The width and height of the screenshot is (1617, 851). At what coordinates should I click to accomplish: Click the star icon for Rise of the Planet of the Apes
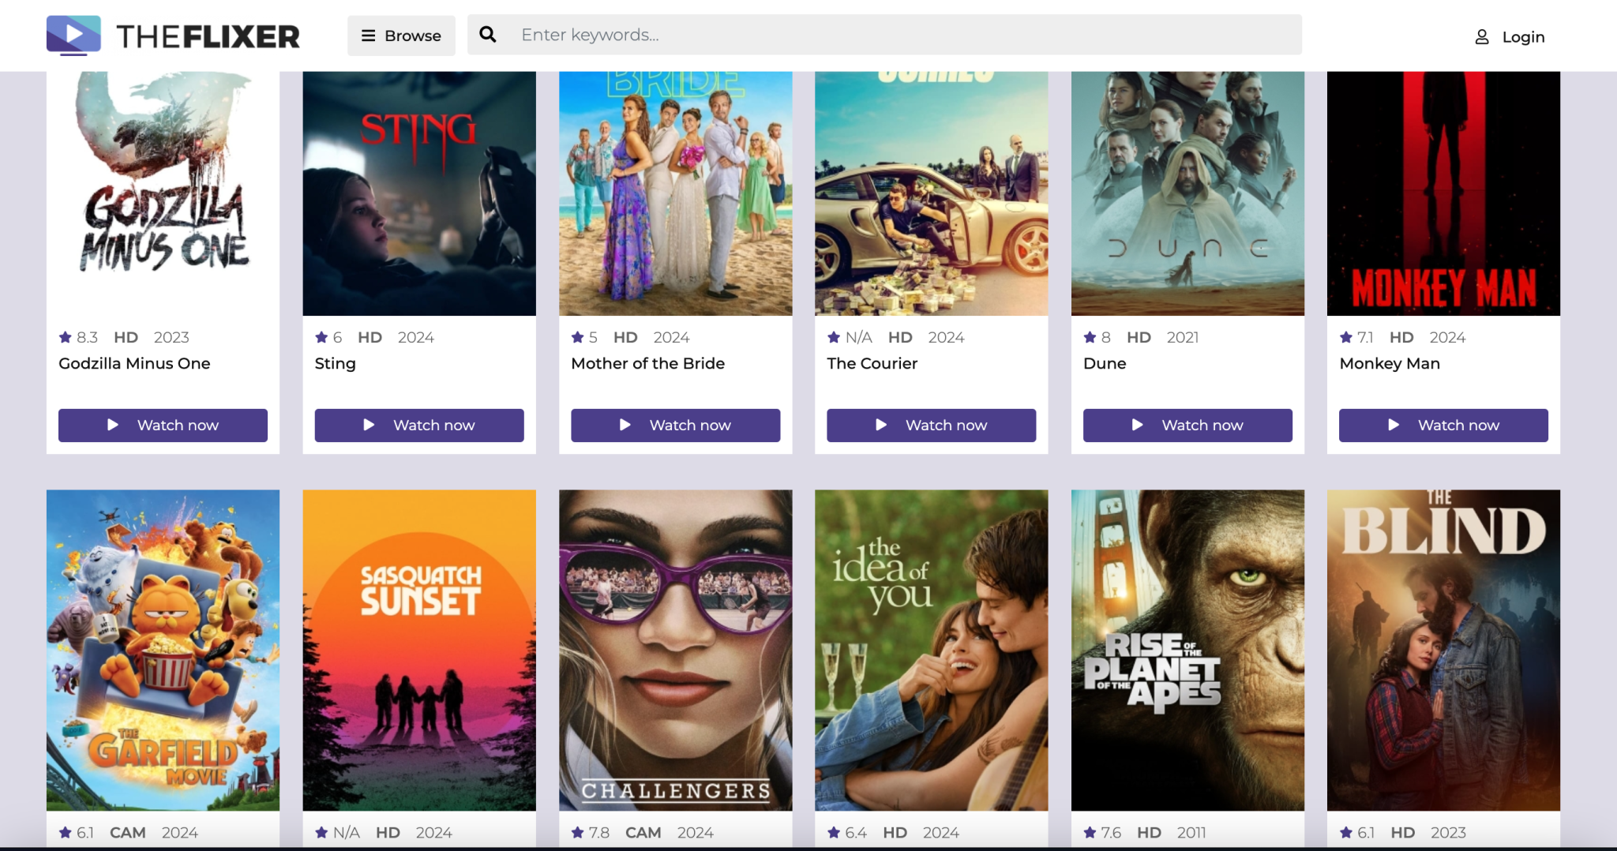pos(1090,832)
